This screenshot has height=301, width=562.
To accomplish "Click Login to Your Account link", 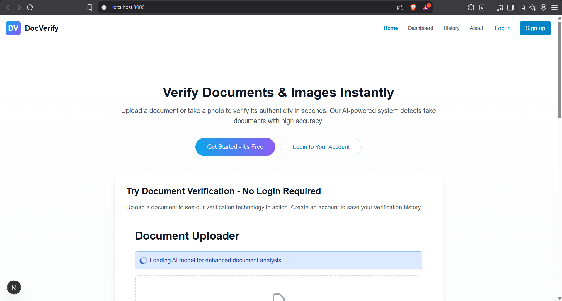I will coord(321,147).
